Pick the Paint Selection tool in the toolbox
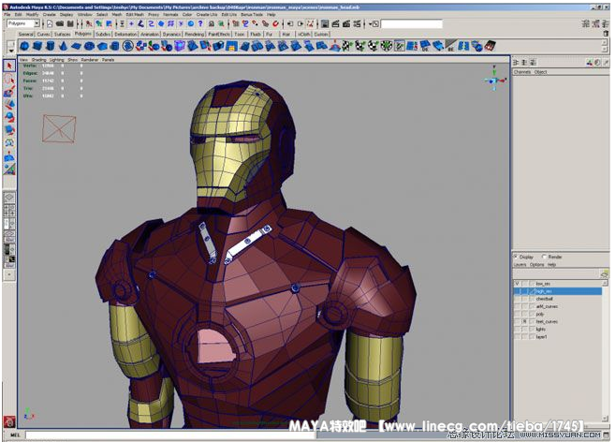This screenshot has width=616, height=442. (x=9, y=93)
